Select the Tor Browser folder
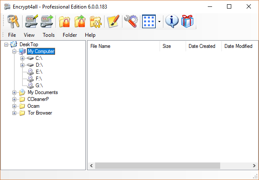 (40, 113)
